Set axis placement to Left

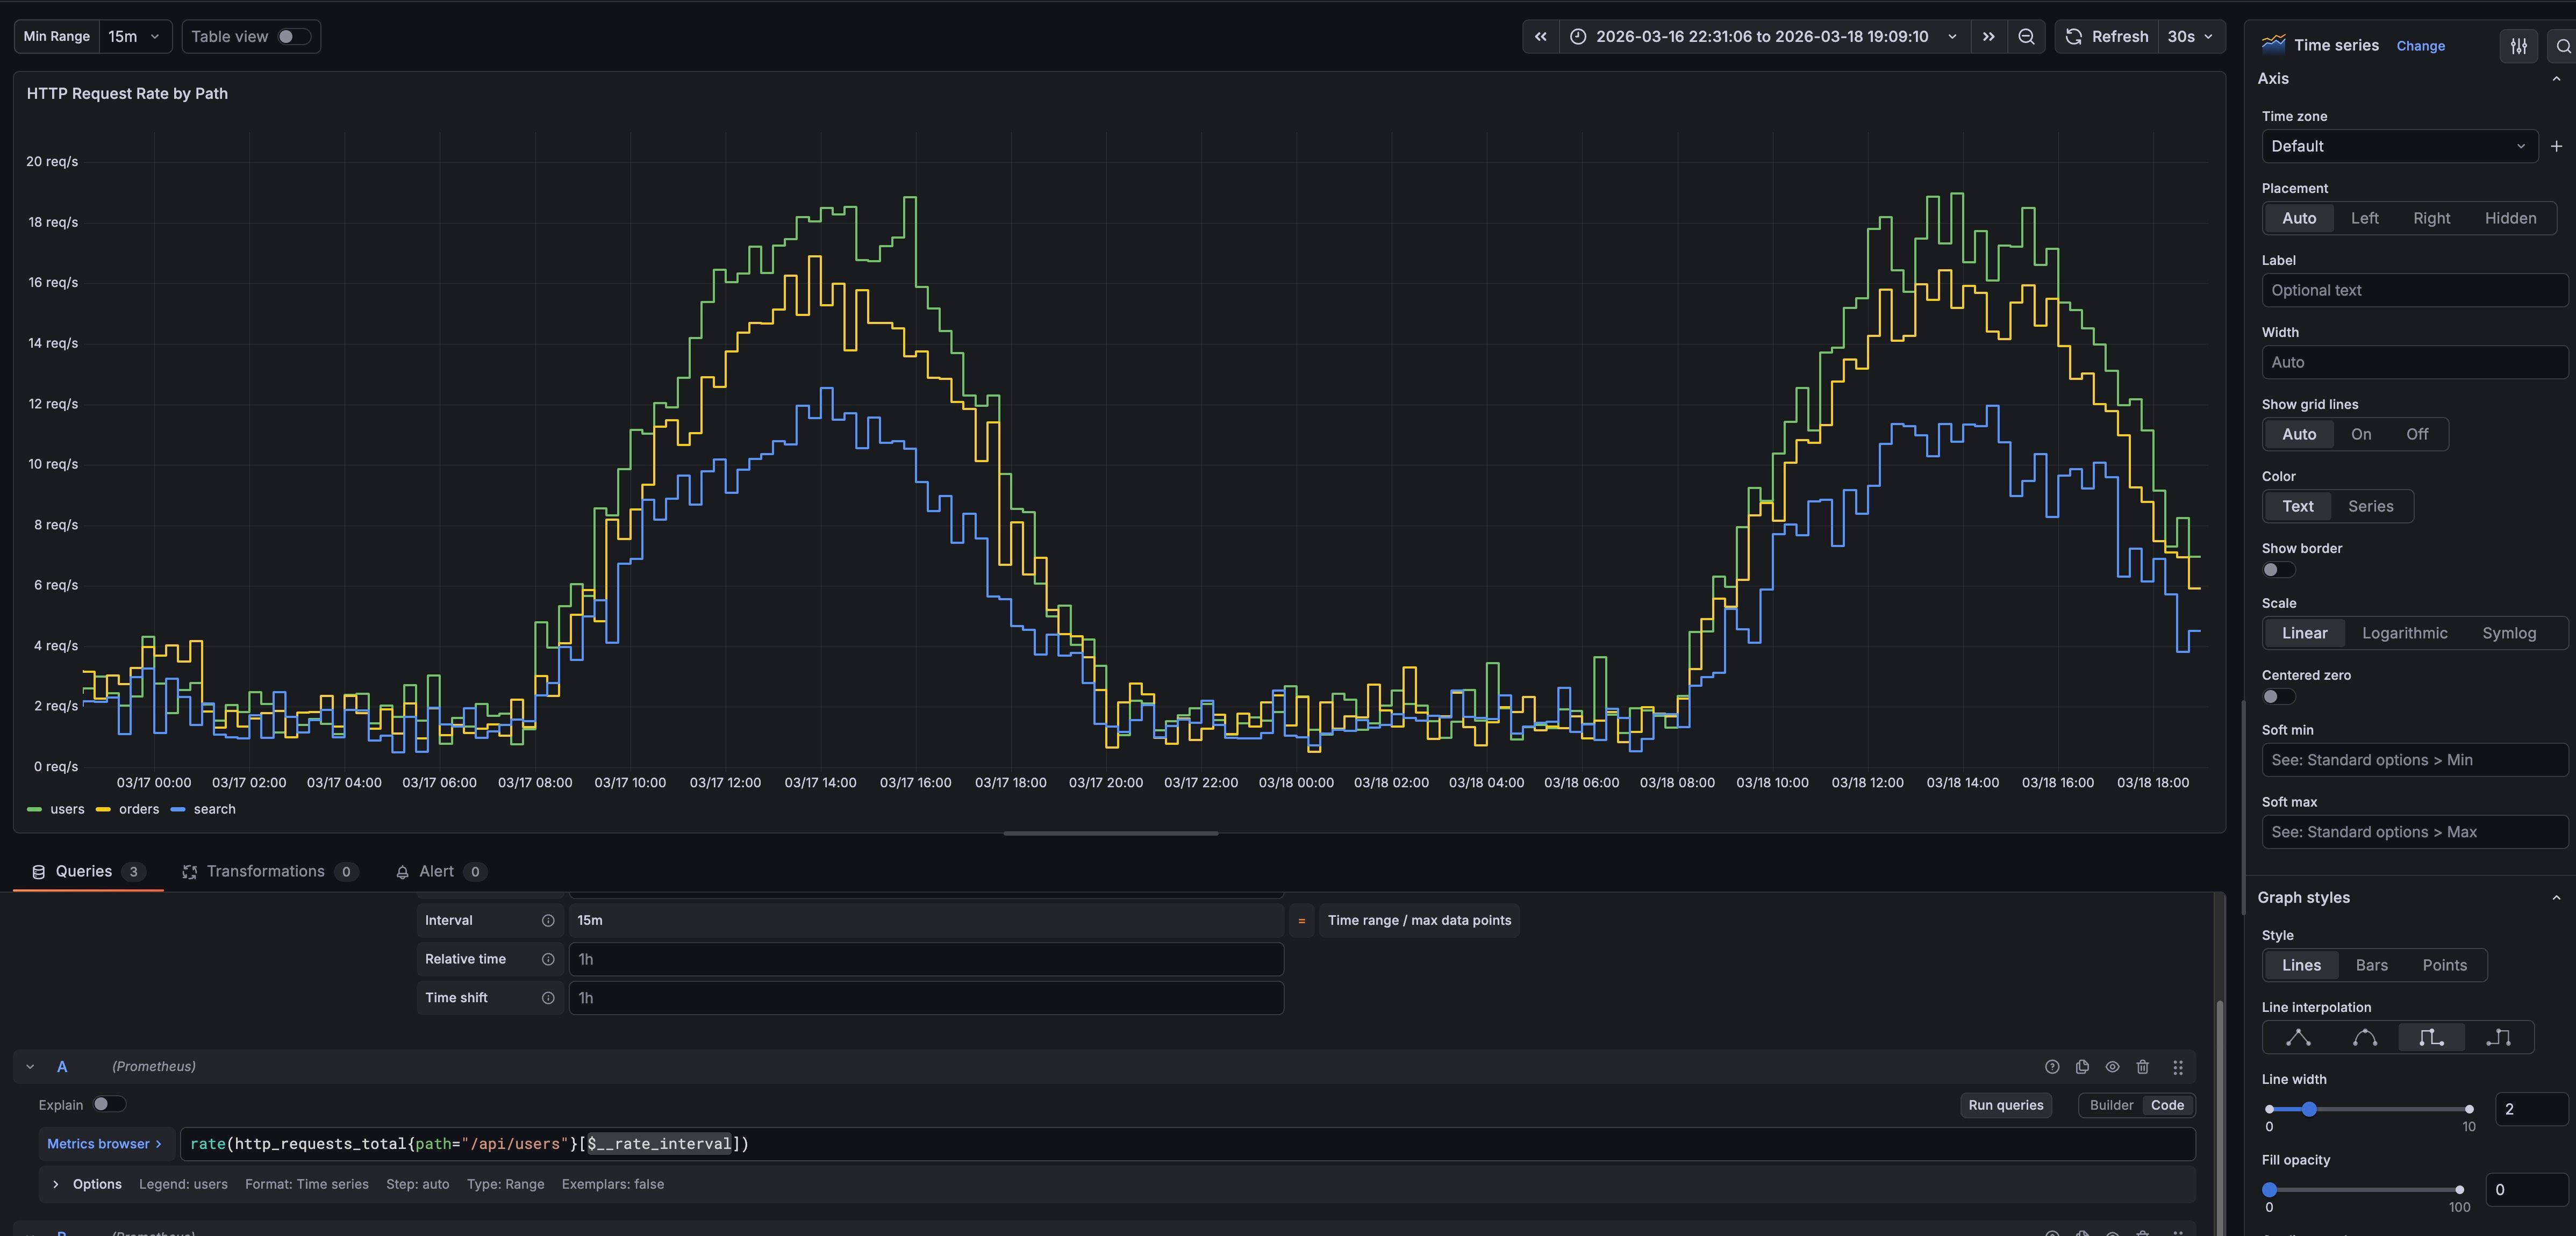pos(2364,218)
